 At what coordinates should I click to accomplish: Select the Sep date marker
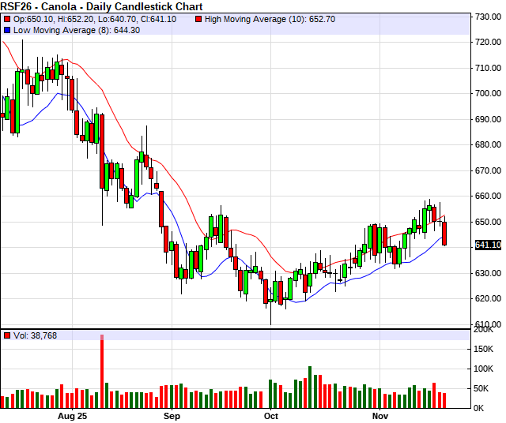(x=172, y=414)
